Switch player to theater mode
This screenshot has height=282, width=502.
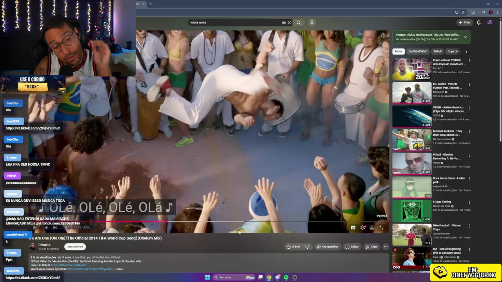[372, 228]
